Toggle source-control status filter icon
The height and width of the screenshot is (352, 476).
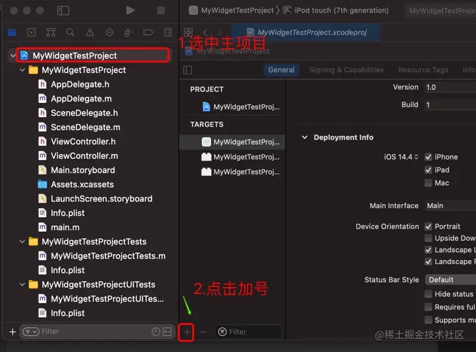167,332
